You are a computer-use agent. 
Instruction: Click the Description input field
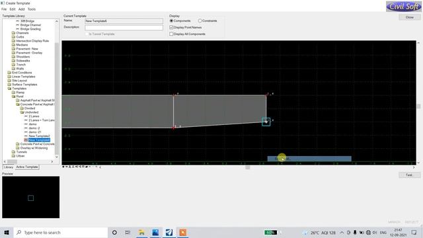coord(124,28)
